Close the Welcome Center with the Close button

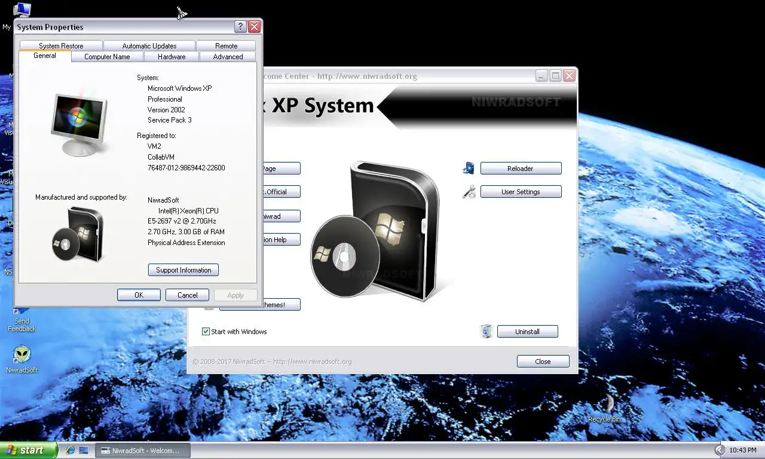pos(543,362)
